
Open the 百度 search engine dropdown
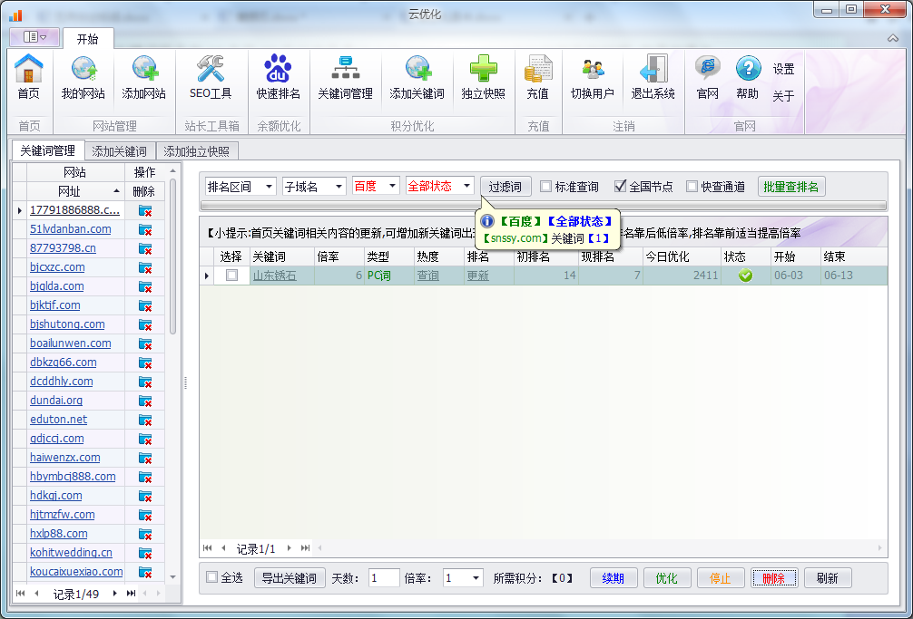coord(375,186)
